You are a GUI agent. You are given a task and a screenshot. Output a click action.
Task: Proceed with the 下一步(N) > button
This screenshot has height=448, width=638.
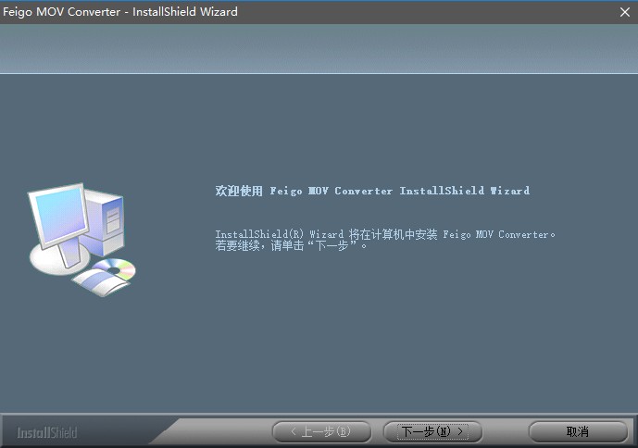432,431
